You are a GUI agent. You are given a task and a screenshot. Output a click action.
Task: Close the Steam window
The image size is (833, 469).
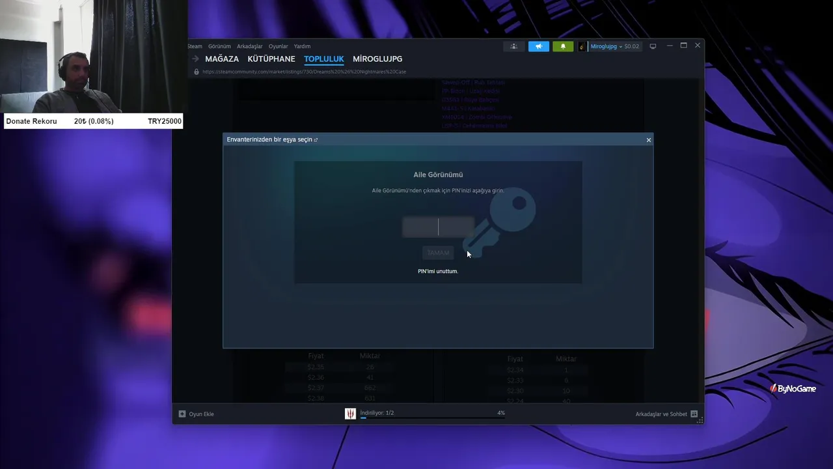click(x=698, y=46)
